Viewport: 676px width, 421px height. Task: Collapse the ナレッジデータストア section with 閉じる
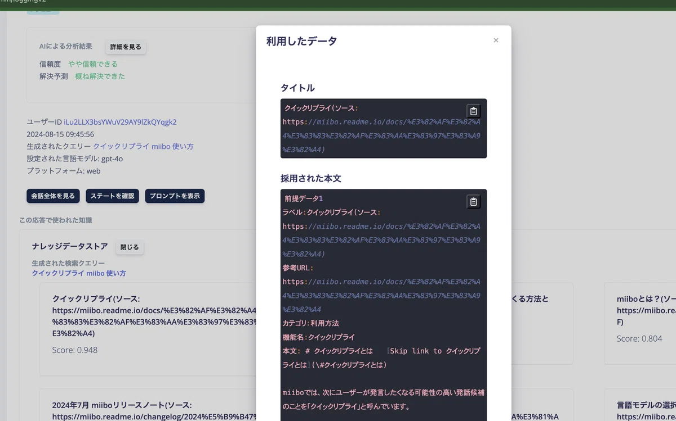[130, 247]
